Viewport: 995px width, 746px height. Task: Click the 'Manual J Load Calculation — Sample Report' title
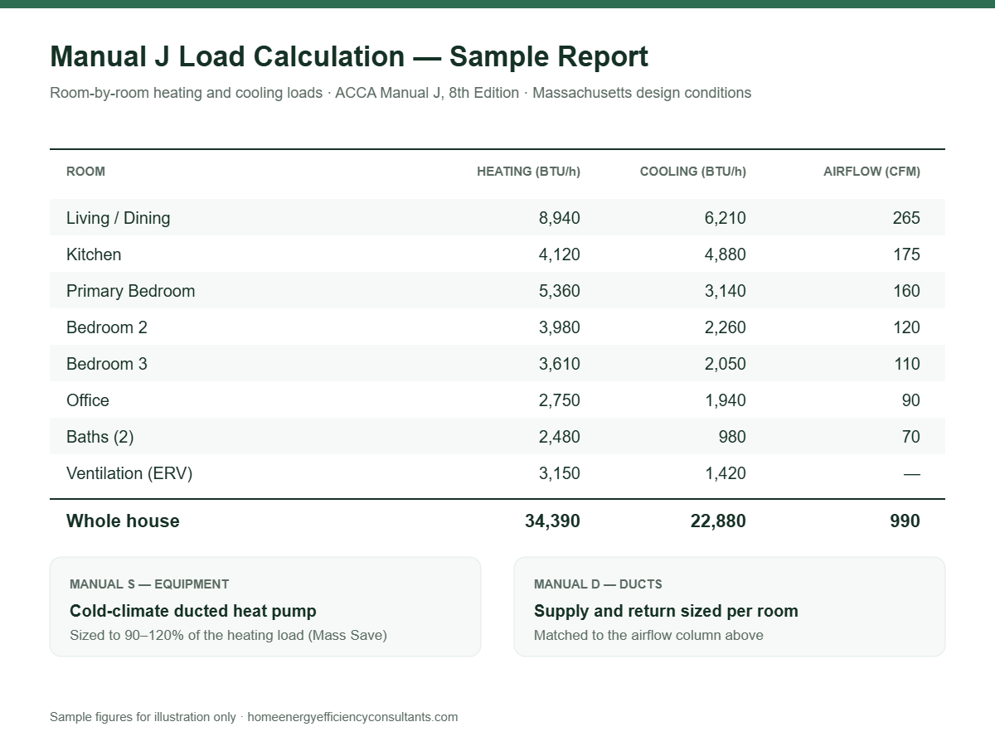349,56
